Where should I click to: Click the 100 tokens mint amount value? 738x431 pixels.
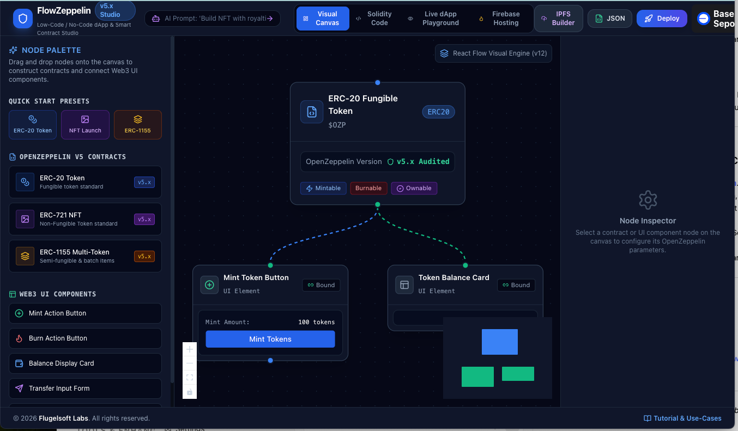(317, 322)
